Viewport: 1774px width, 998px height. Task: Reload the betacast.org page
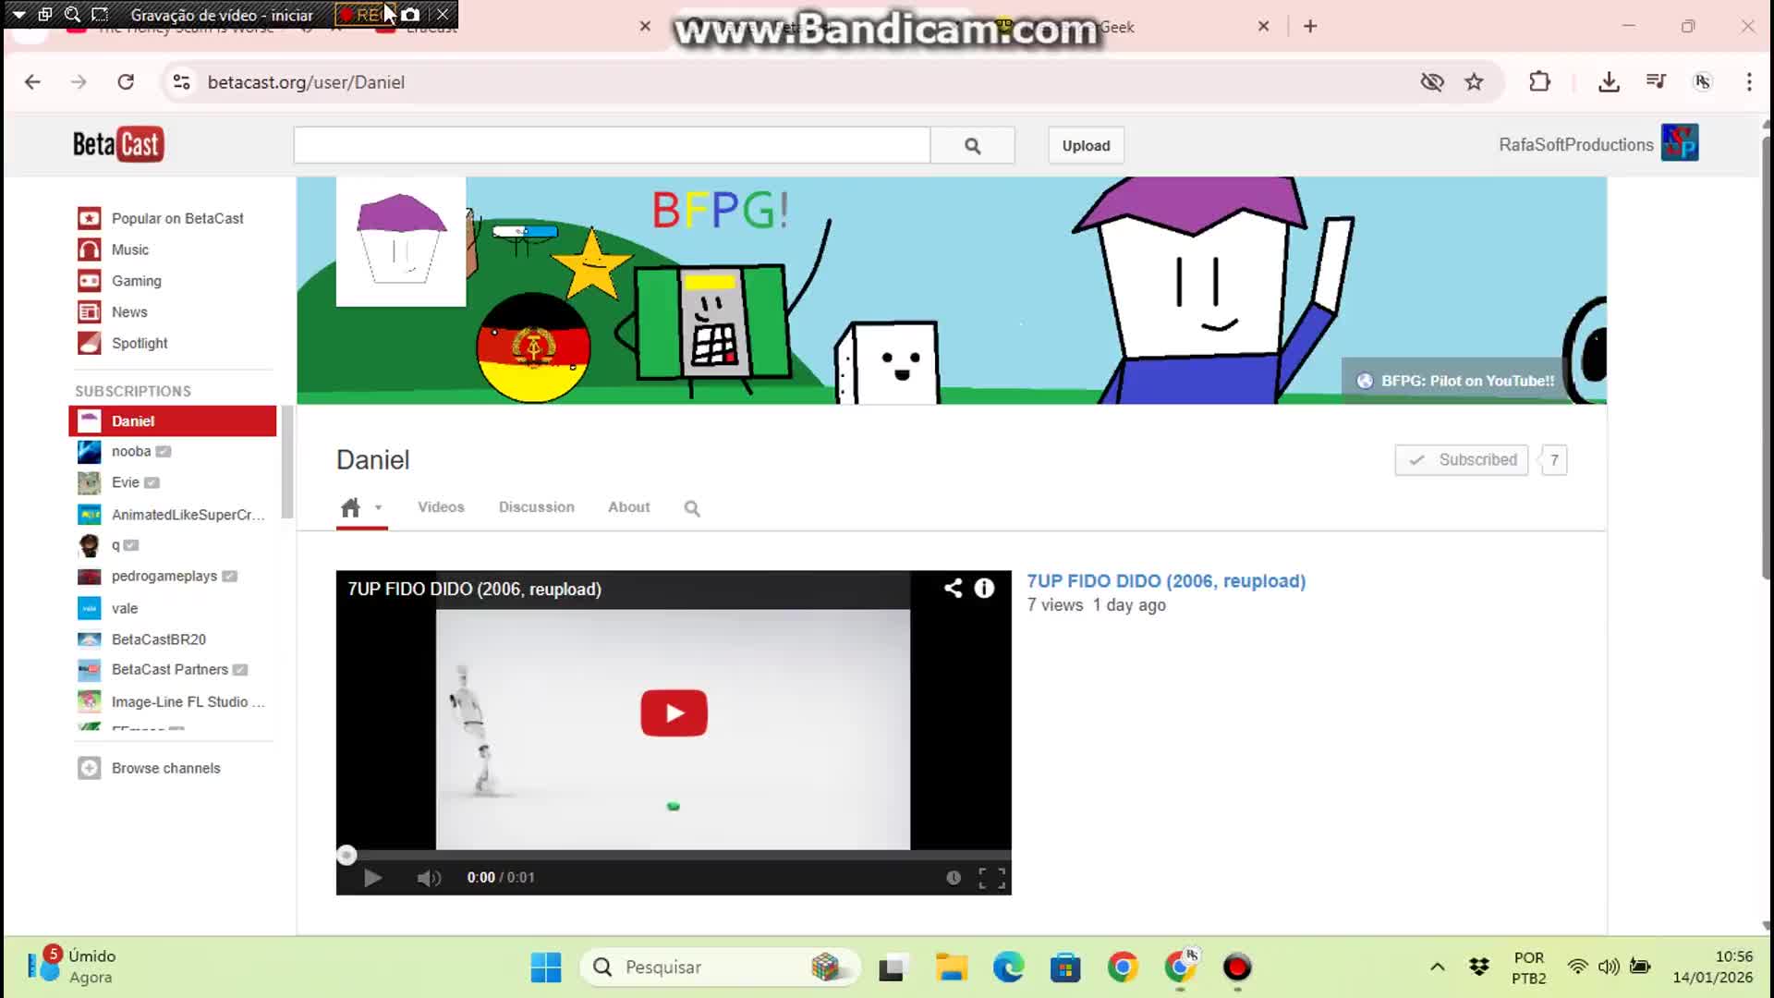click(126, 82)
